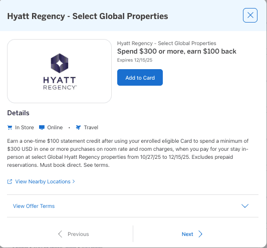Click the Hyatt Regency logo thumbnail
This screenshot has height=248, width=267.
pyautogui.click(x=59, y=71)
